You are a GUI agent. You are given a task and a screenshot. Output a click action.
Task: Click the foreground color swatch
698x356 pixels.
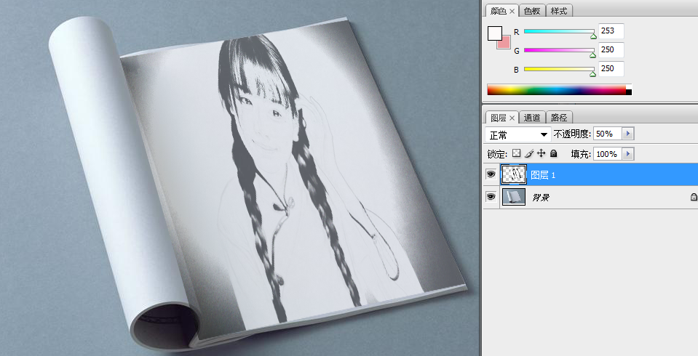tap(494, 33)
